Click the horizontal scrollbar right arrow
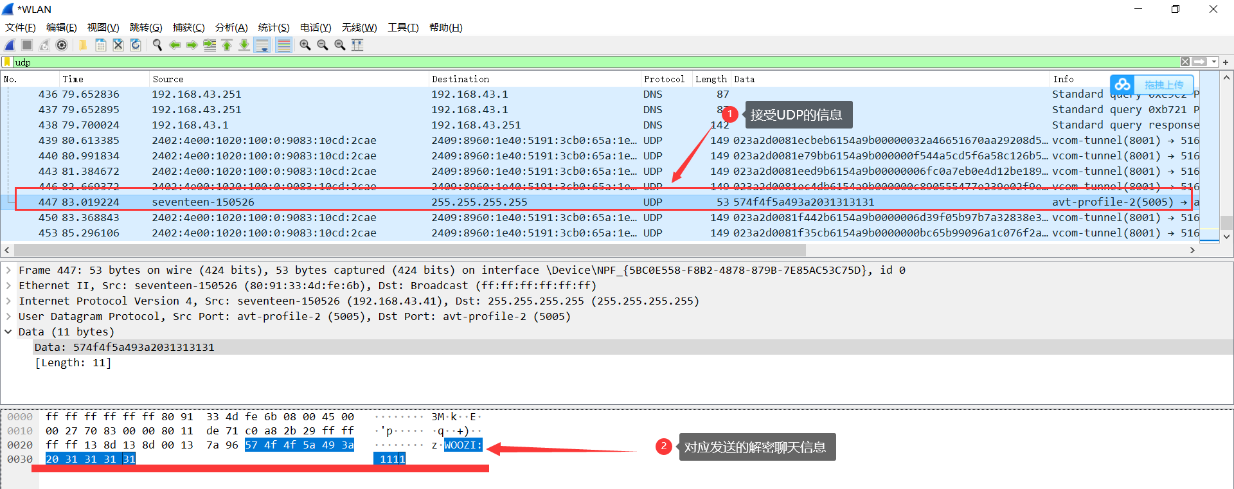The height and width of the screenshot is (489, 1234). pos(1192,250)
